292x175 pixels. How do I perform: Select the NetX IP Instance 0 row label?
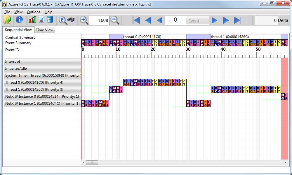(x=42, y=97)
